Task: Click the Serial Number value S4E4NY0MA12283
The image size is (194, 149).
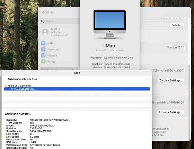Action: tap(40, 131)
